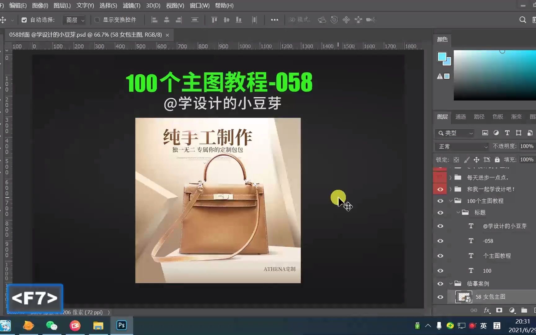Click the link layers icon
The height and width of the screenshot is (335, 536).
[474, 310]
